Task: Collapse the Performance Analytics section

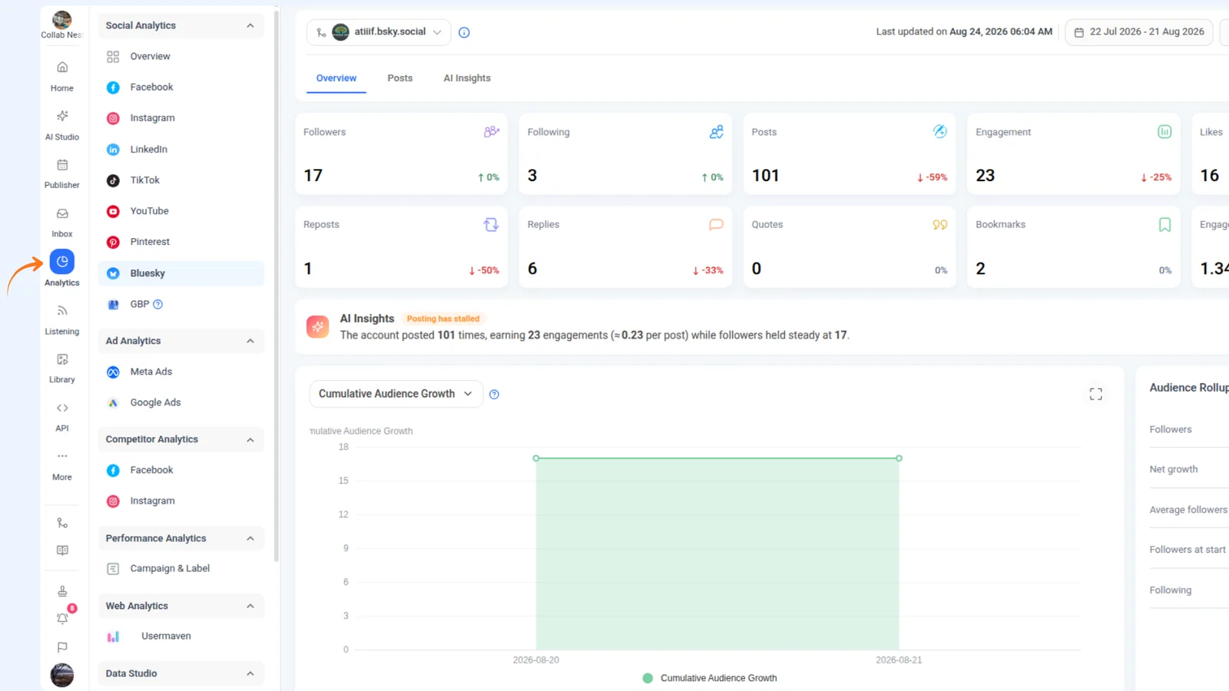Action: pos(250,538)
